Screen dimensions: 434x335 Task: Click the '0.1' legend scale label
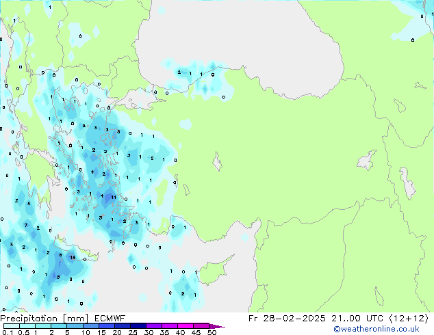(x=8, y=332)
